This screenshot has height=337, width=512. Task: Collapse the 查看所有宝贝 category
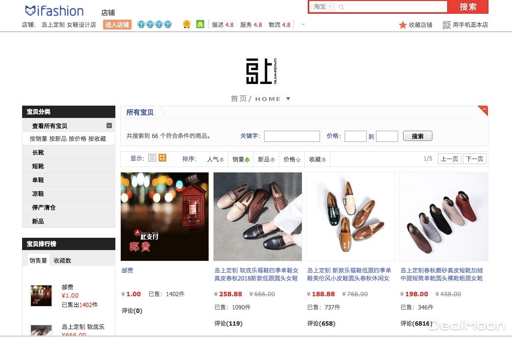pyautogui.click(x=109, y=126)
